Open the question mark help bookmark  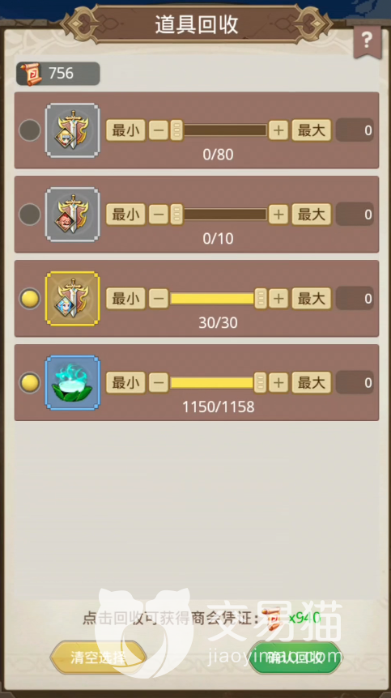tap(367, 41)
